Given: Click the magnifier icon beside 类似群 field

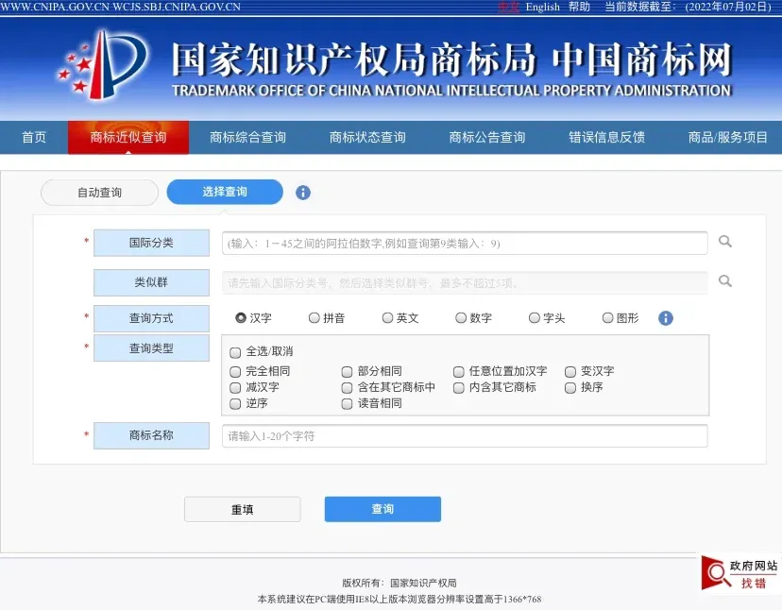Looking at the screenshot, I should [x=724, y=281].
